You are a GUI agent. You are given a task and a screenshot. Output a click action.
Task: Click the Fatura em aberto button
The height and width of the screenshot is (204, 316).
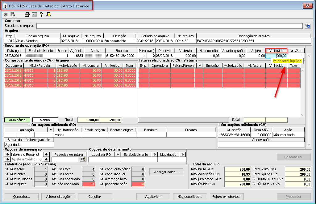pos(227,197)
